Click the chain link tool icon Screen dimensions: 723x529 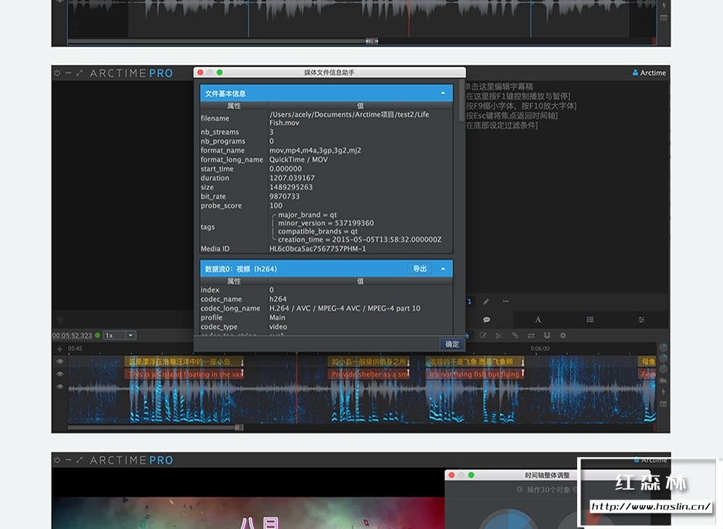515,336
